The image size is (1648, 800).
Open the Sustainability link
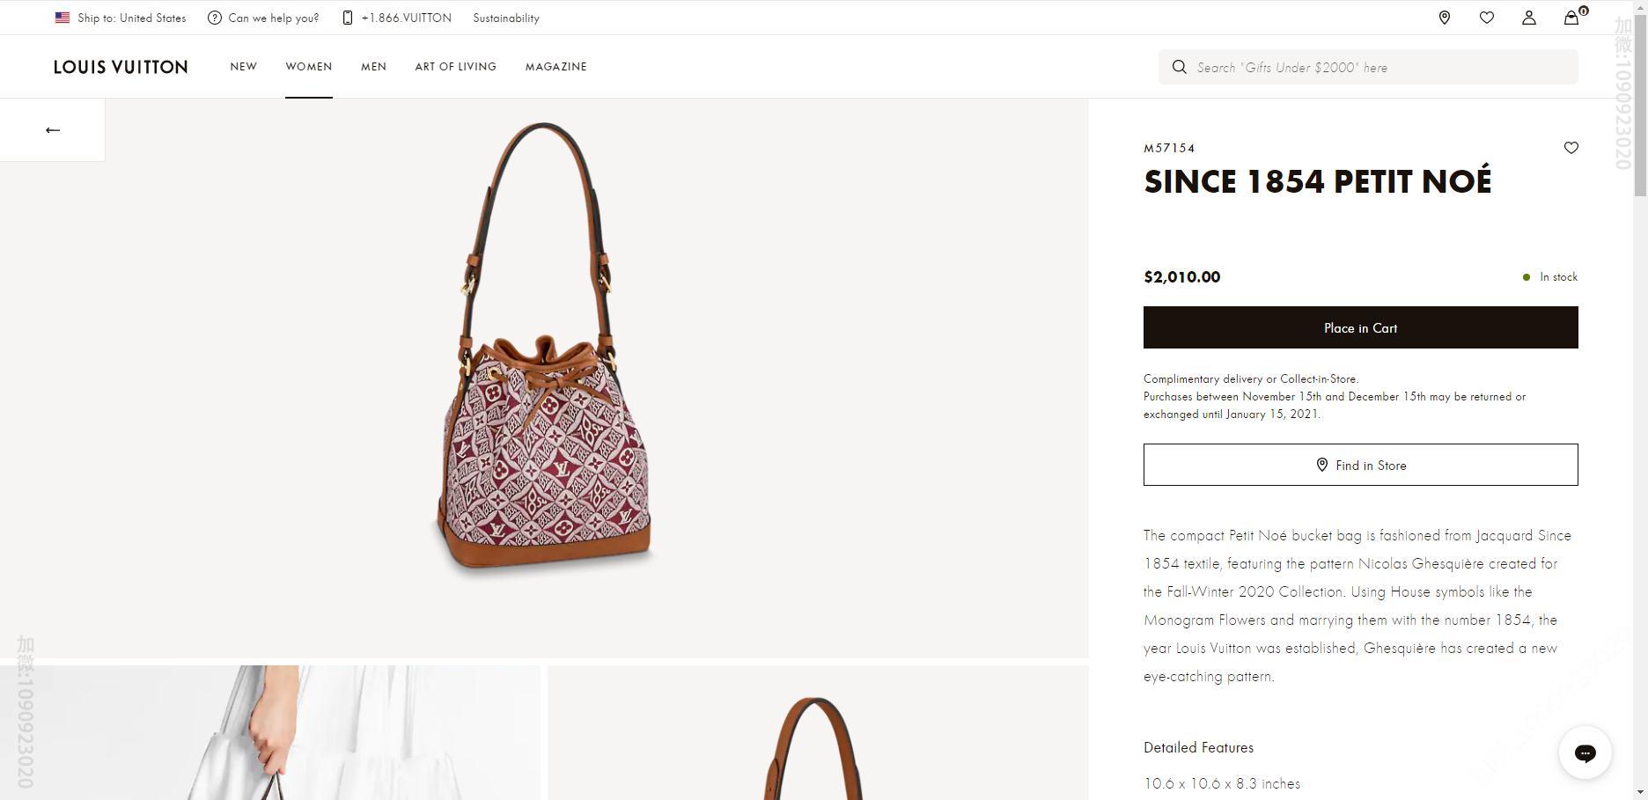pos(505,18)
